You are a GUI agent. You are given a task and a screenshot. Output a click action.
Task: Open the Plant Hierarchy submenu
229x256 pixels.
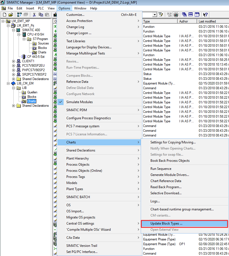pos(99,158)
